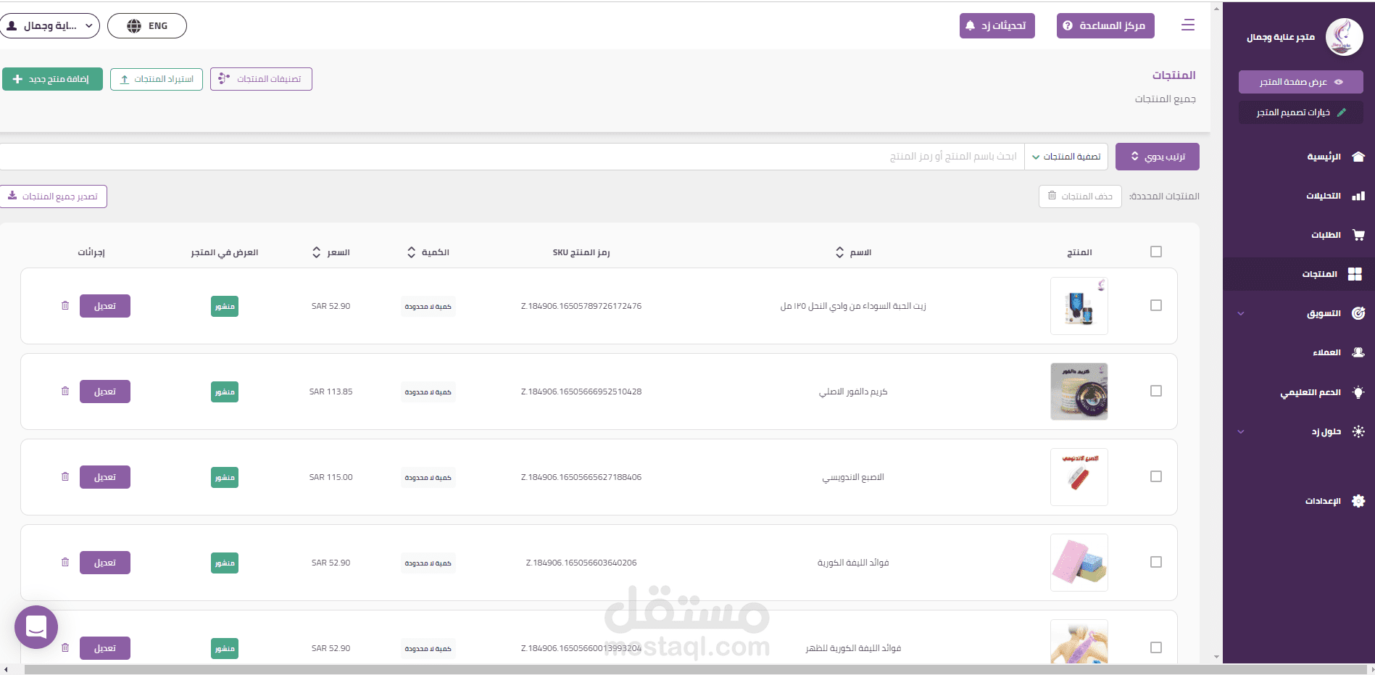Viewport: 1375px width, 675px height.
Task: Click the settings gear icon
Action: click(1358, 501)
